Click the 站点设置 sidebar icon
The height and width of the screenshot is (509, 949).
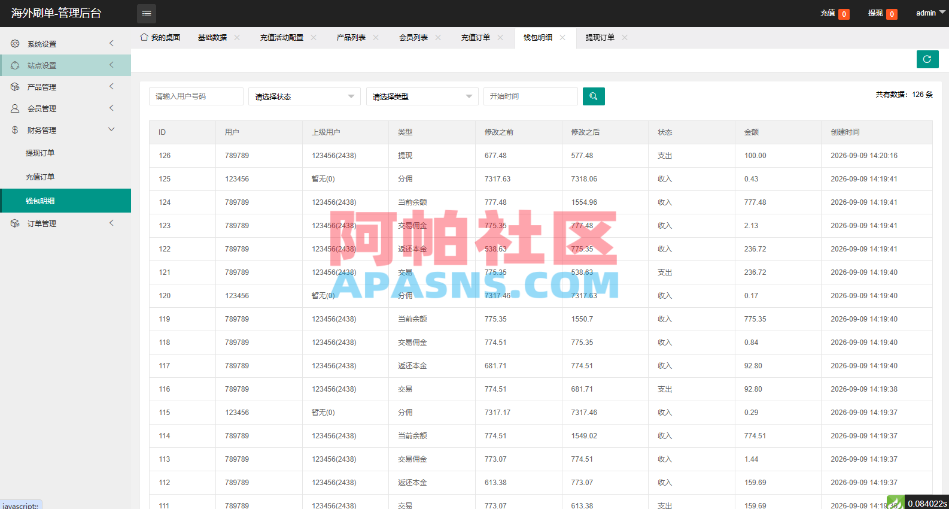click(x=15, y=65)
